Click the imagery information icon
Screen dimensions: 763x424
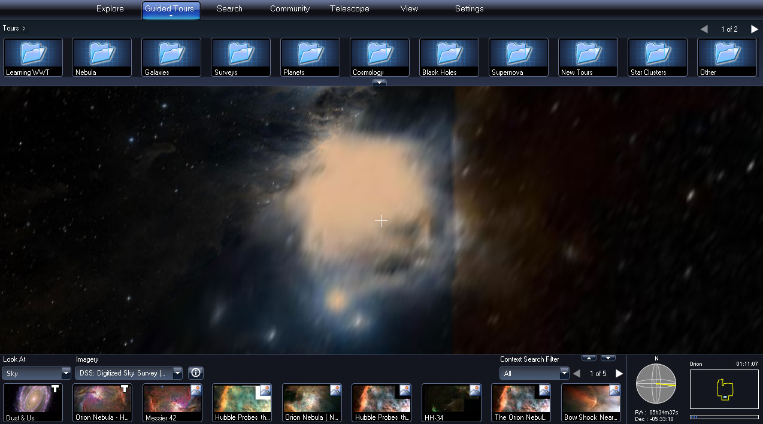click(196, 373)
